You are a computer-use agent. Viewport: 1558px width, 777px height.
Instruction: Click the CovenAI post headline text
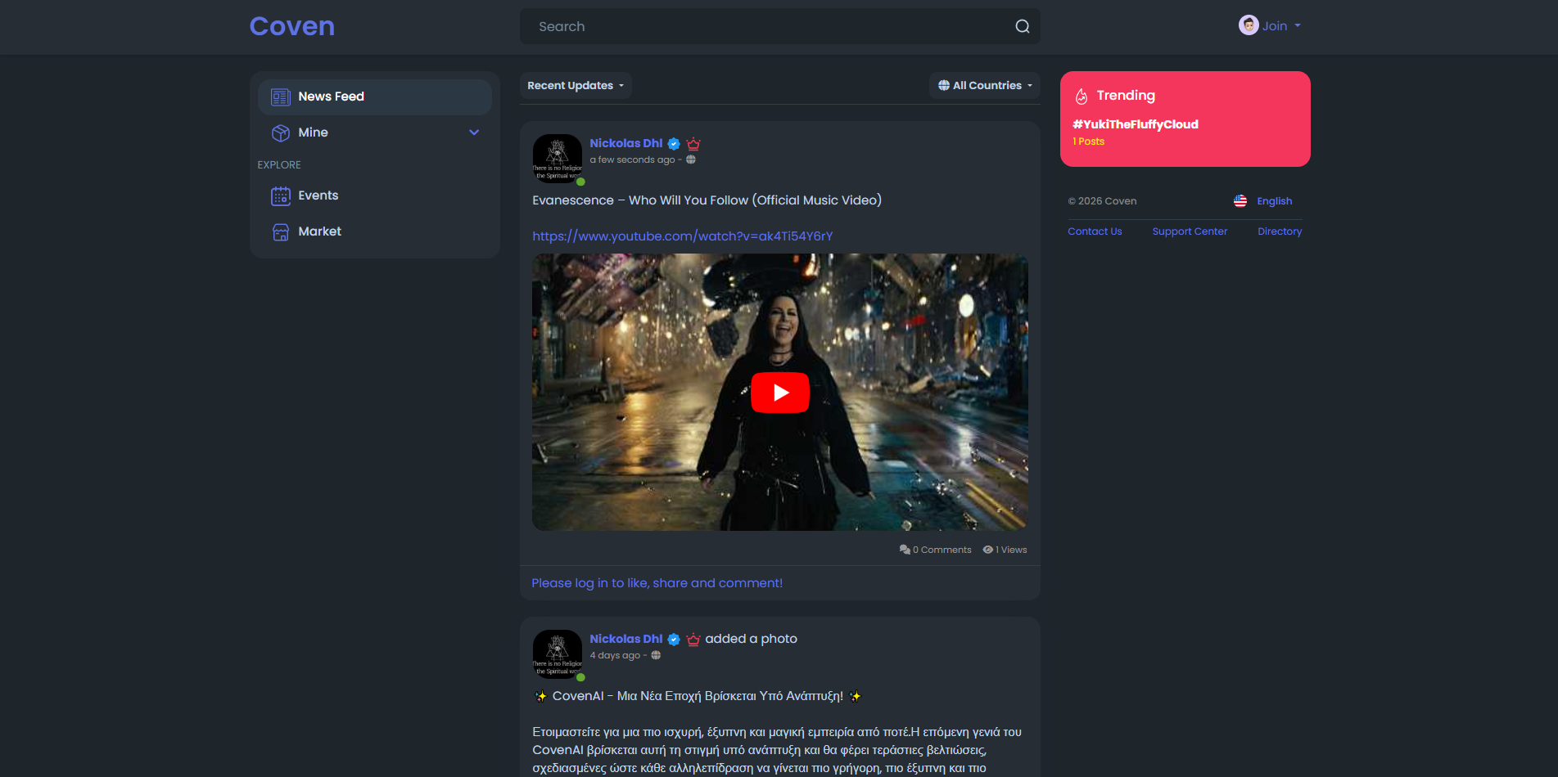[x=698, y=696]
